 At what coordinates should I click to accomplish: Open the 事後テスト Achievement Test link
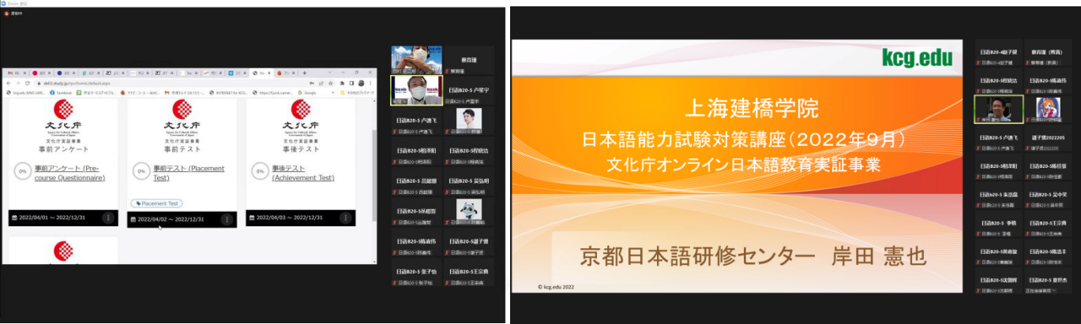303,173
